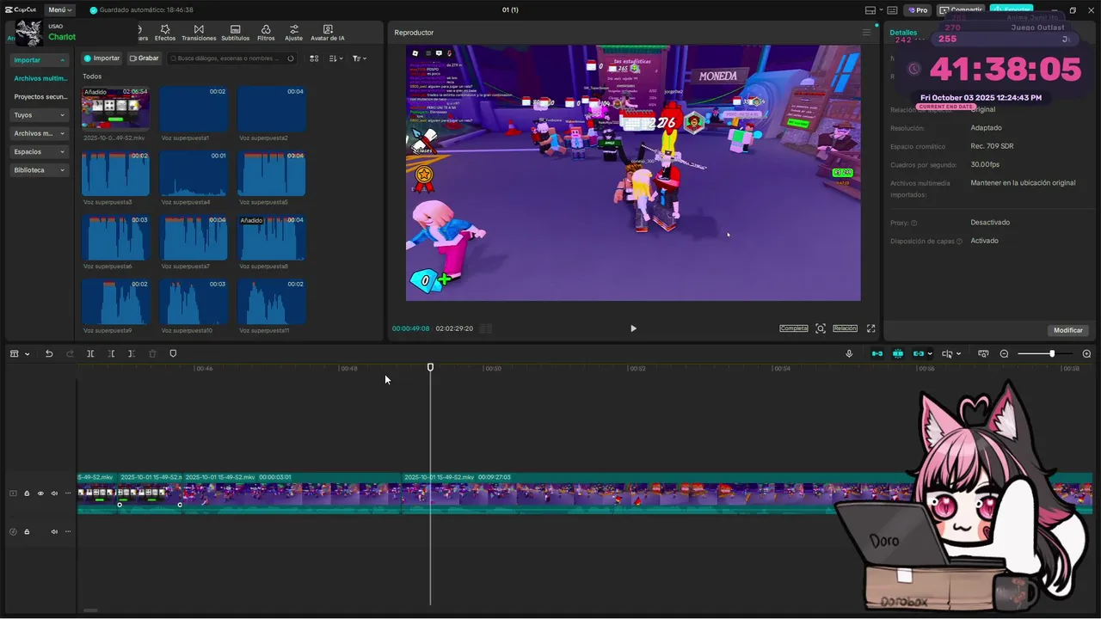
Task: Toggle the clip linkage button
Action: point(919,353)
